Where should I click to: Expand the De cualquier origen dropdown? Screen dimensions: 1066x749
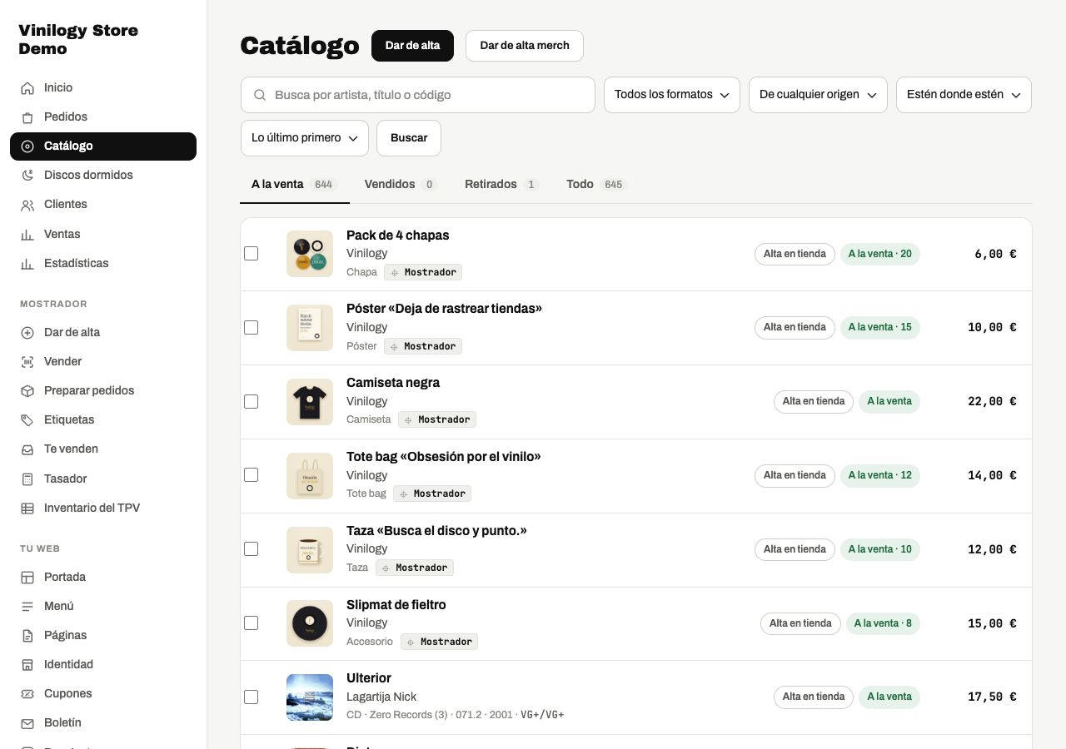pyautogui.click(x=818, y=95)
